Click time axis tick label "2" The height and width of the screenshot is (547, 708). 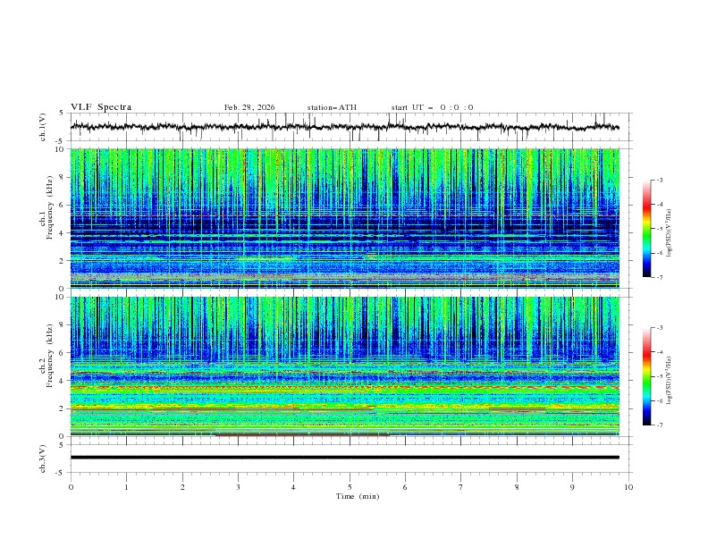[182, 487]
